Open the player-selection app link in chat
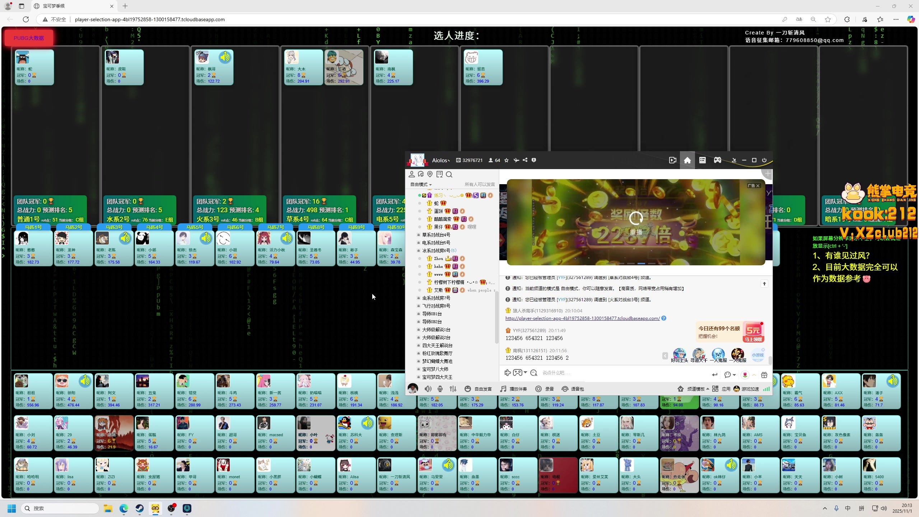Viewport: 919px width, 517px height. coord(582,318)
